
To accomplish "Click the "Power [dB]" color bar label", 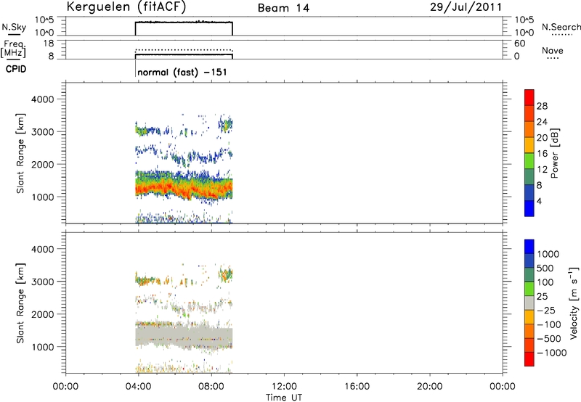I will pos(554,153).
